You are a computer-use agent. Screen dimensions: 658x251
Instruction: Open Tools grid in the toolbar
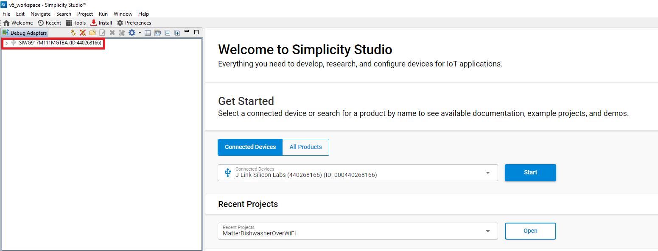[76, 23]
